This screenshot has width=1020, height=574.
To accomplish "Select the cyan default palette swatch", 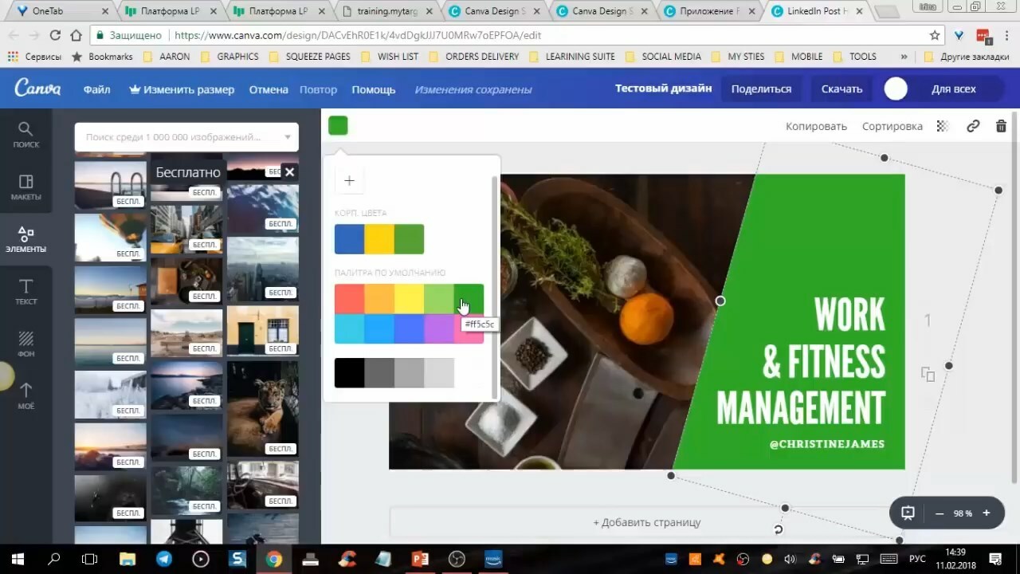I will pyautogui.click(x=349, y=328).
